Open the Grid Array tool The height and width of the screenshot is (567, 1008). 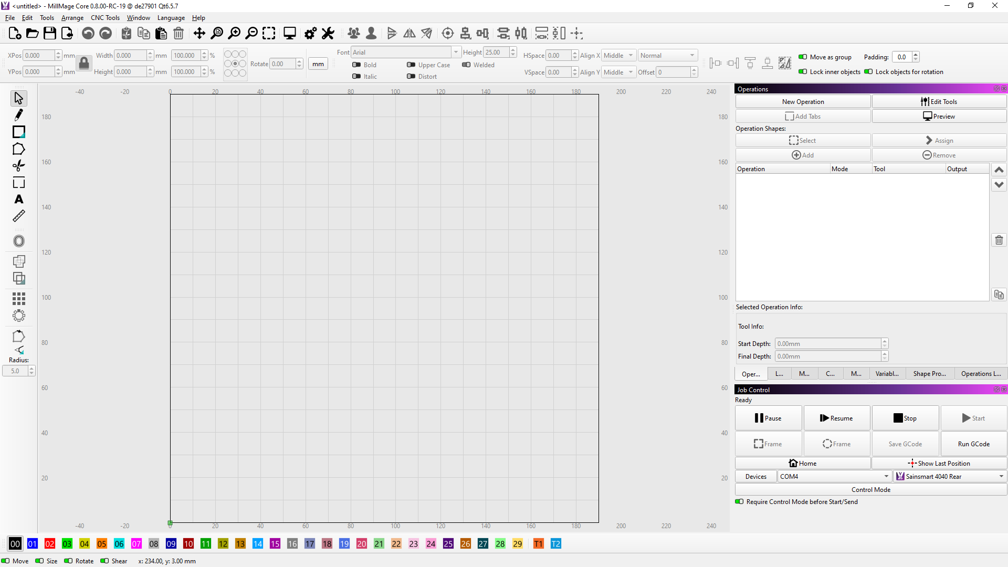tap(19, 299)
